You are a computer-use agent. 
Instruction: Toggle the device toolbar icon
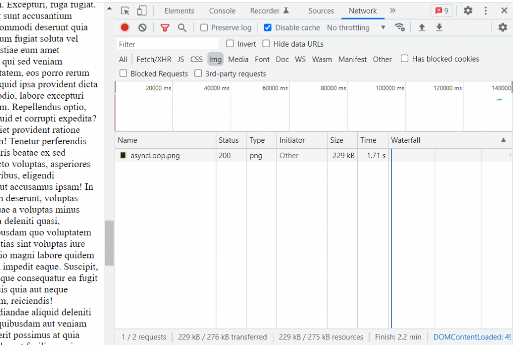[142, 11]
